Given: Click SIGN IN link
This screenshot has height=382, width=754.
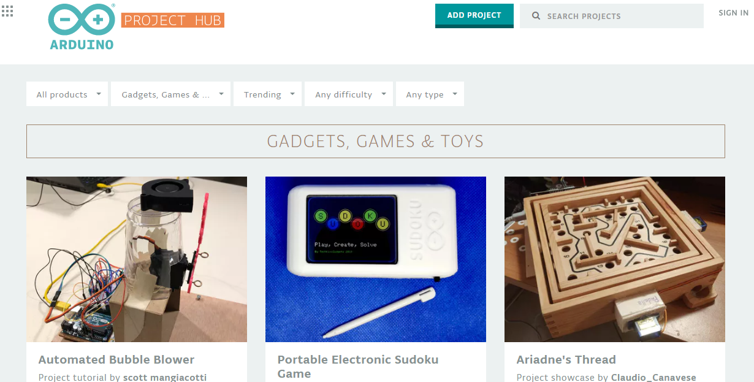Looking at the screenshot, I should pyautogui.click(x=733, y=13).
